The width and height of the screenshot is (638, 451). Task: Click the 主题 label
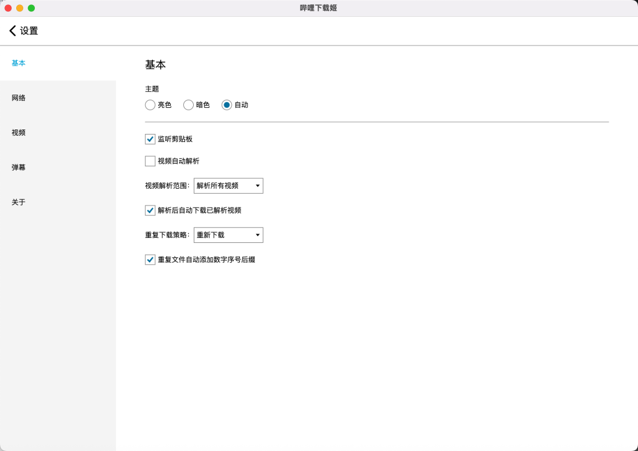[152, 89]
